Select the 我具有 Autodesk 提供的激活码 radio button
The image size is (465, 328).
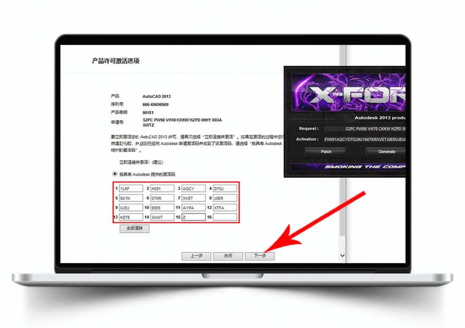(115, 174)
